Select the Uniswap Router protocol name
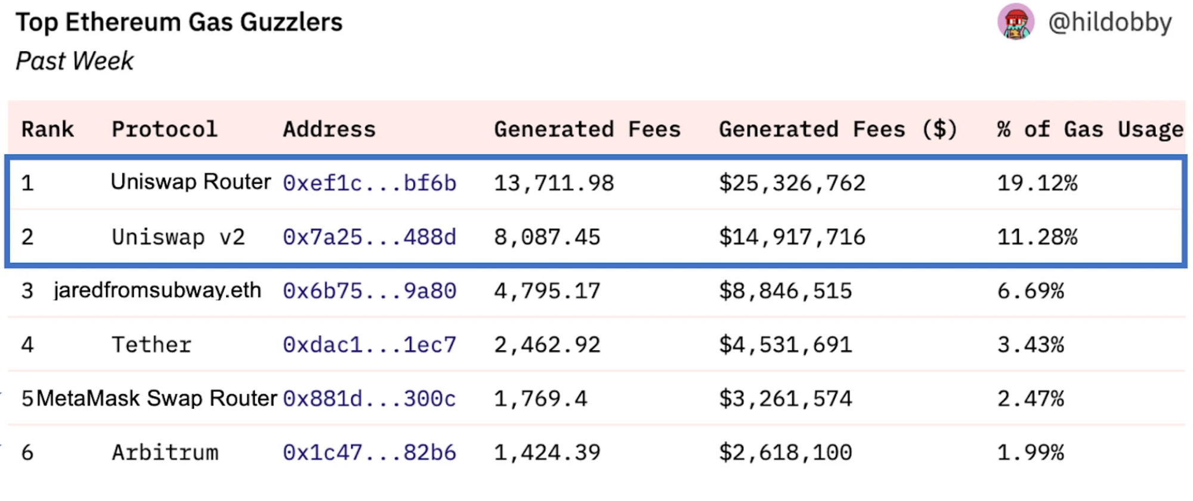Image resolution: width=1193 pixels, height=501 pixels. pos(191,182)
